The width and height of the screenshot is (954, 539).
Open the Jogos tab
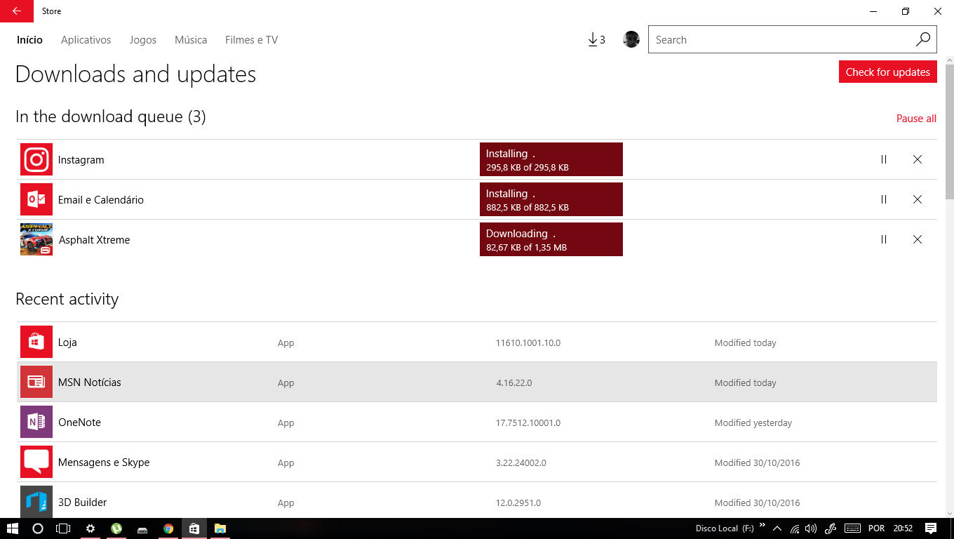(x=143, y=40)
